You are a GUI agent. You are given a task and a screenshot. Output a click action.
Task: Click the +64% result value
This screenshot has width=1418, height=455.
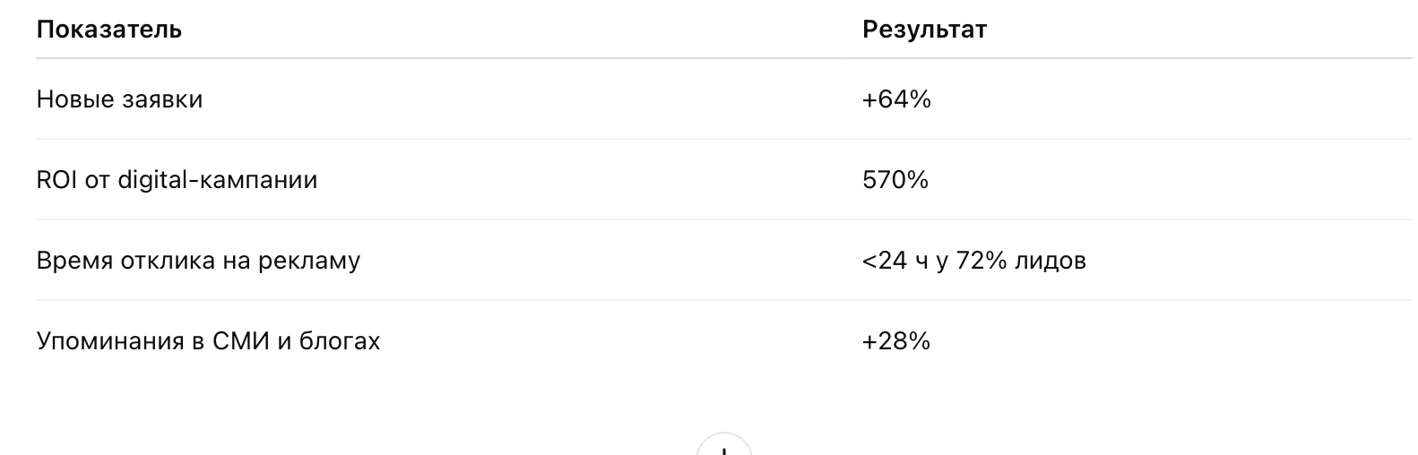click(x=897, y=99)
